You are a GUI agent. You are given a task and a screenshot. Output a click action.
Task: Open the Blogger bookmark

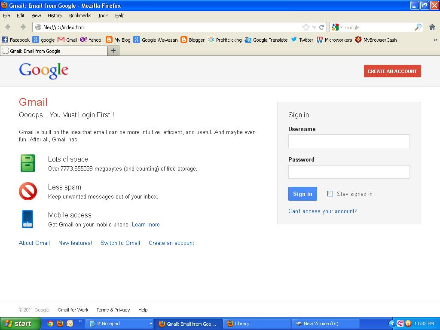pos(192,40)
